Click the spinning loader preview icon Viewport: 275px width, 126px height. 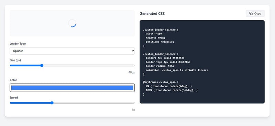(x=72, y=23)
